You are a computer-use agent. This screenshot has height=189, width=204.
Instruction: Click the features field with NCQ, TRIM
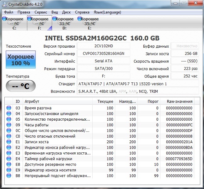pos(138,91)
